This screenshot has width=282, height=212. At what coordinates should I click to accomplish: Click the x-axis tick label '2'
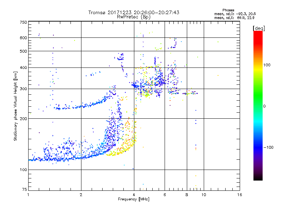81,195
